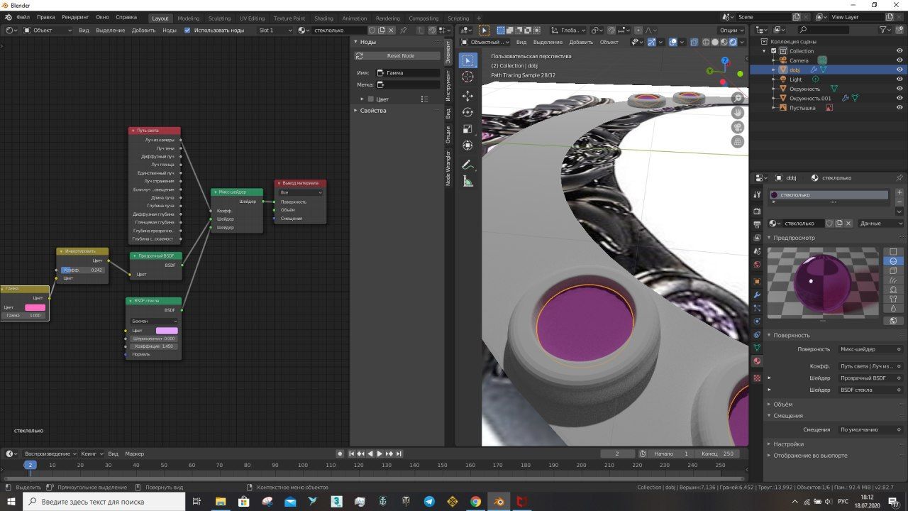Select the Move tool in viewport toolbar
908x511 pixels.
tap(467, 95)
